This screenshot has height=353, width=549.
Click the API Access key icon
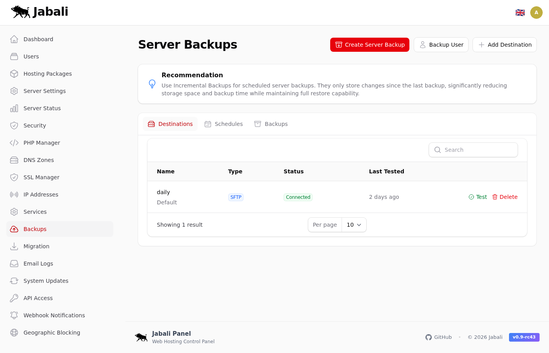point(14,298)
